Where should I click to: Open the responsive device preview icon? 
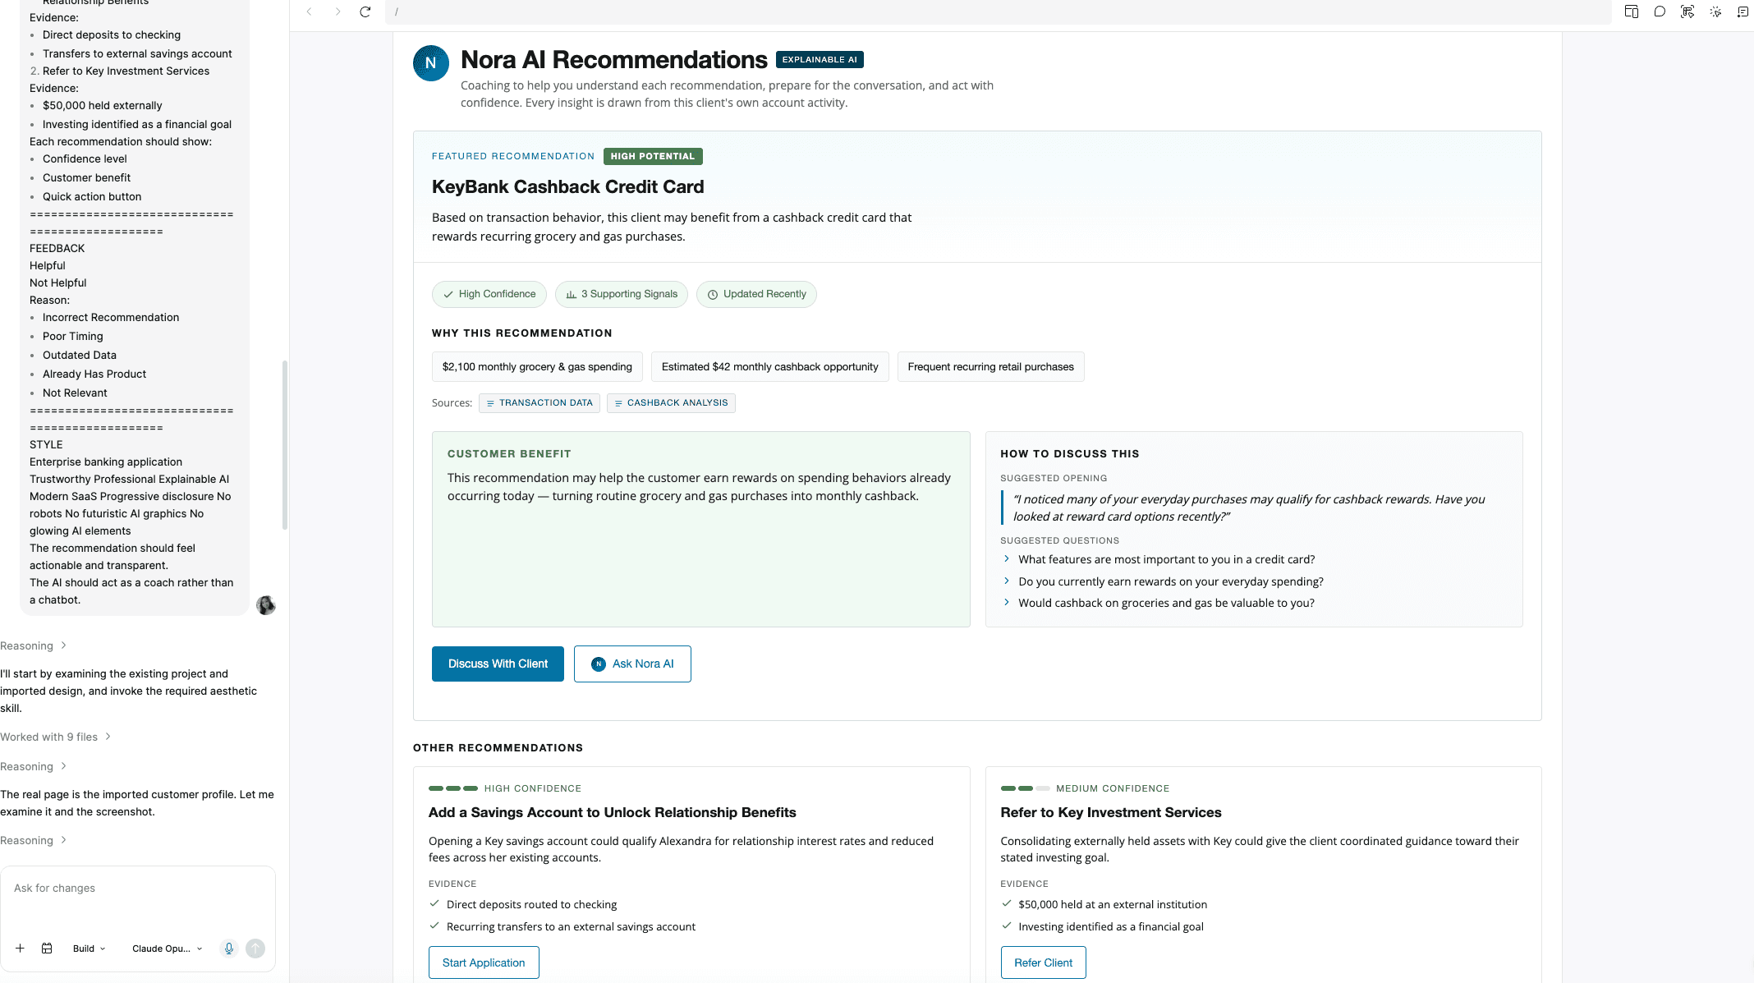point(1632,11)
